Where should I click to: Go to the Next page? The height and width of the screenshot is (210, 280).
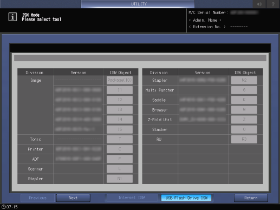pyautogui.click(x=73, y=198)
